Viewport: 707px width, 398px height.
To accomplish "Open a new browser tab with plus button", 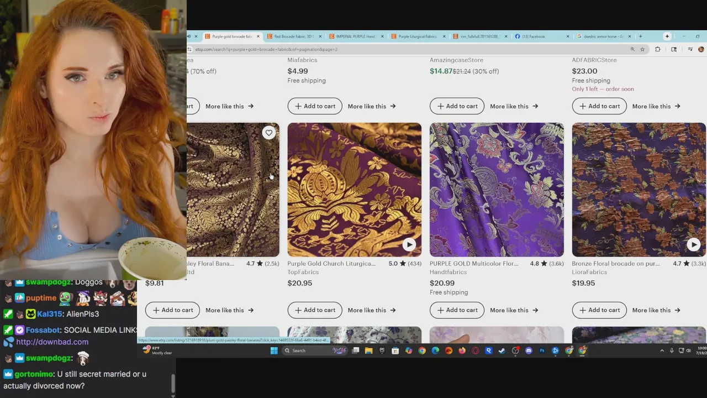I will coord(640,36).
